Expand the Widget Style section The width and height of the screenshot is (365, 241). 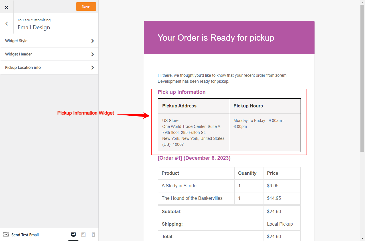(x=43, y=41)
